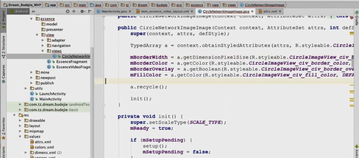The width and height of the screenshot is (359, 158).
Task: Click the app breadcrumb
Action: tap(50, 5)
